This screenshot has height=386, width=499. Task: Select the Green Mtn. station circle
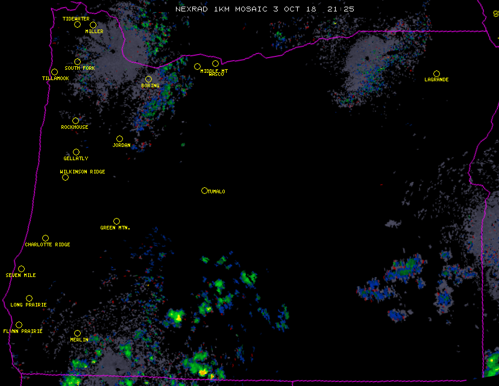[x=116, y=221]
